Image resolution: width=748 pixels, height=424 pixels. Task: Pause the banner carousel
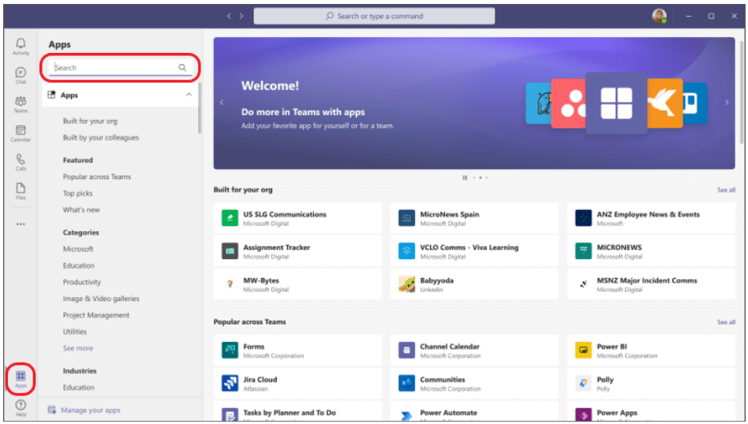(465, 178)
